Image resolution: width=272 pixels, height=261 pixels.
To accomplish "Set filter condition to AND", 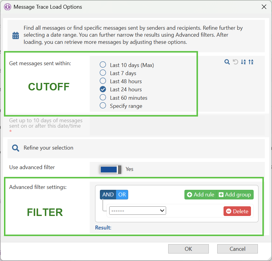I will coord(108,195).
